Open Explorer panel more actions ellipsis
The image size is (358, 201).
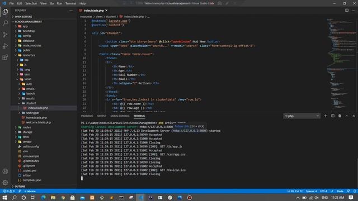click(x=71, y=11)
